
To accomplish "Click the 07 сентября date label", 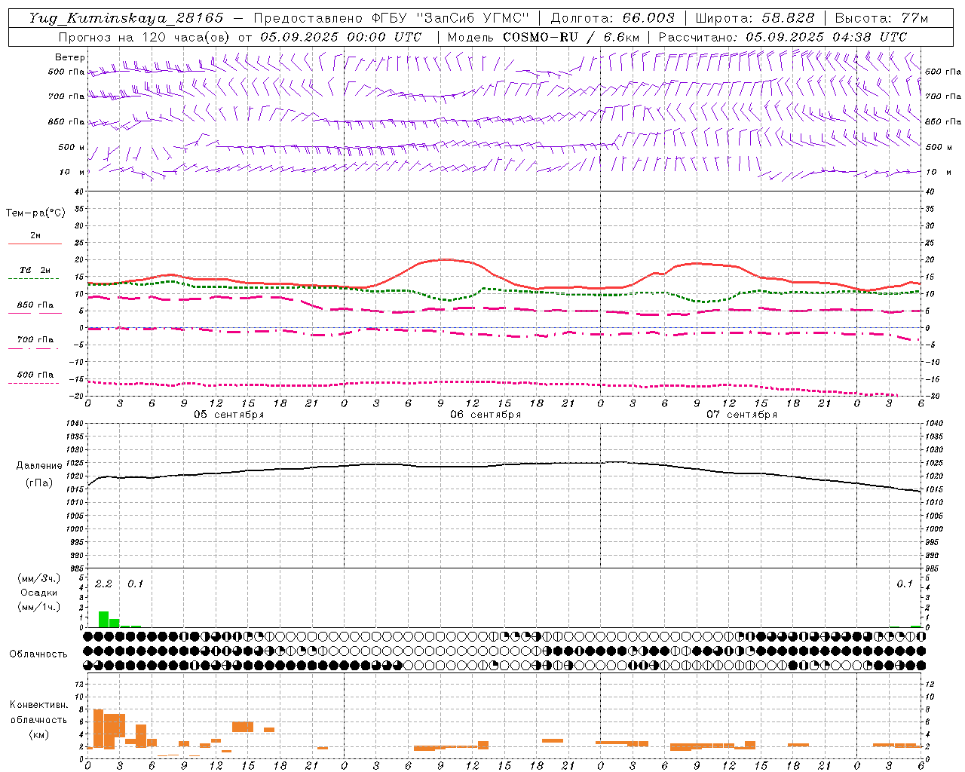I will tap(742, 415).
